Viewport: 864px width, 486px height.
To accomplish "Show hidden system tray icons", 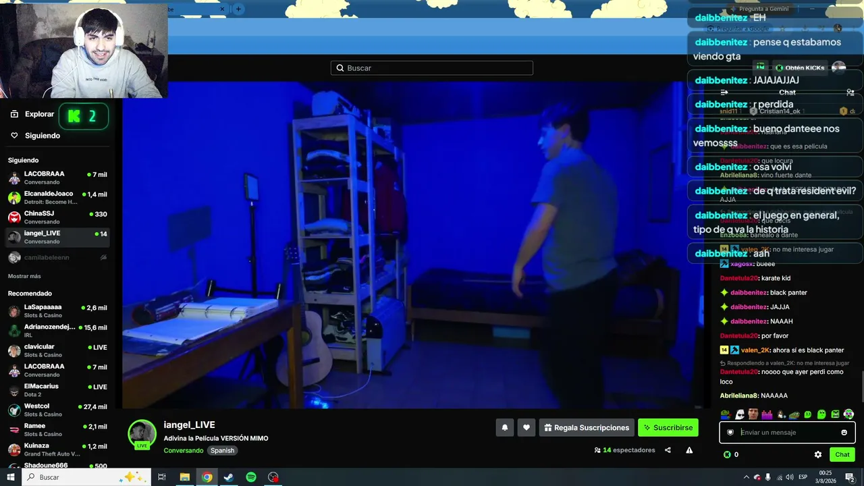I will [746, 477].
